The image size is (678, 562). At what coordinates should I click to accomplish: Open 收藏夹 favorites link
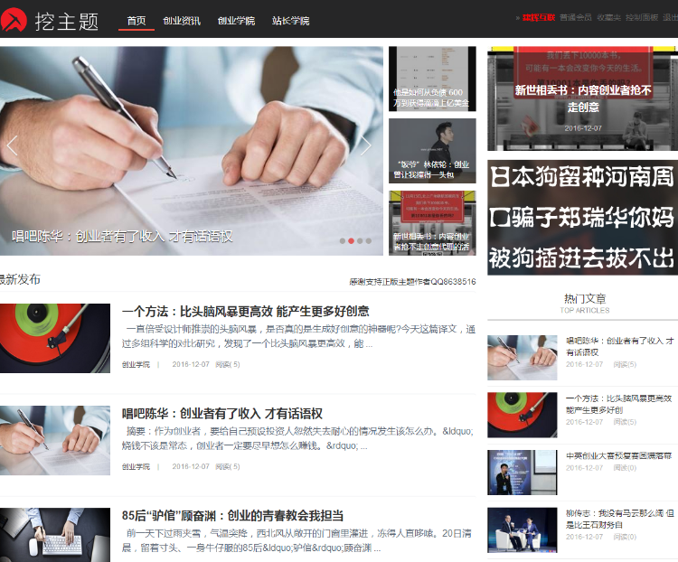pos(608,17)
